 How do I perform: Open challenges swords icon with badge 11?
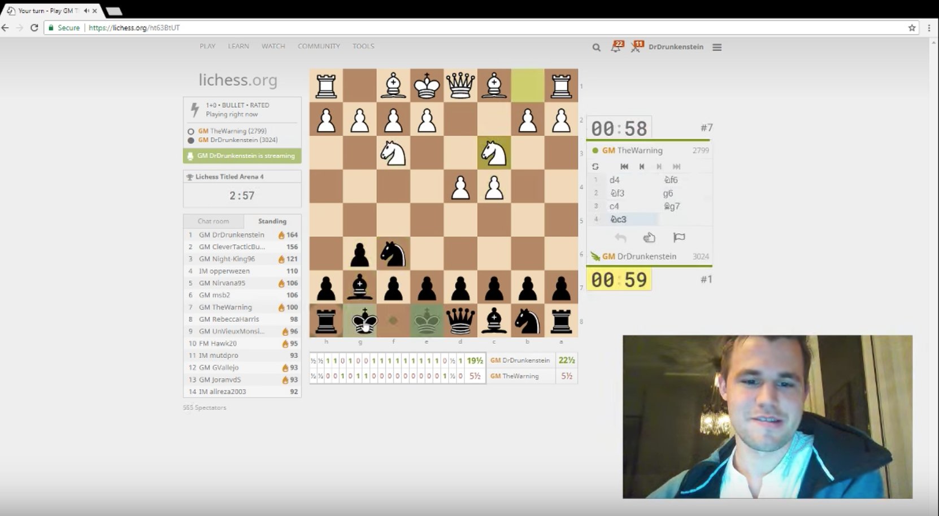point(636,47)
